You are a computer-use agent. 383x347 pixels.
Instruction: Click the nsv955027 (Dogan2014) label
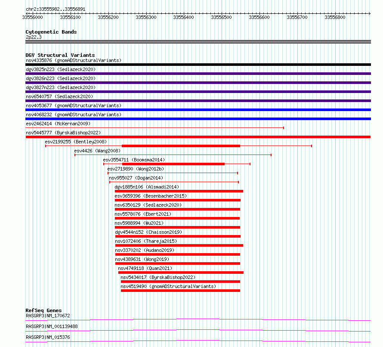136,178
